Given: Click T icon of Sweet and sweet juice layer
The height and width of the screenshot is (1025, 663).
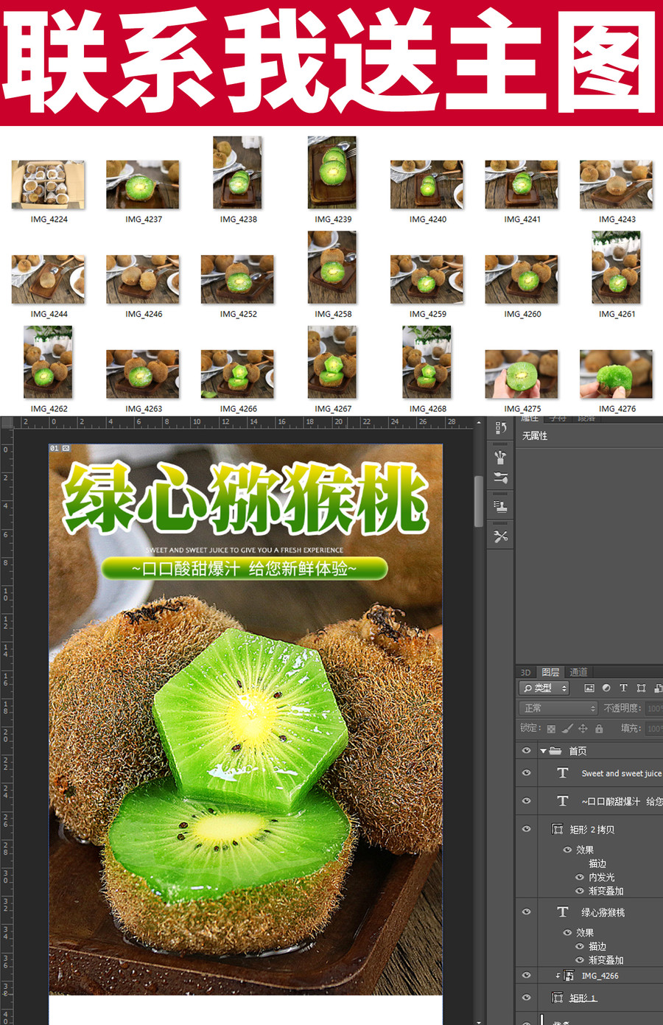Looking at the screenshot, I should [x=563, y=773].
